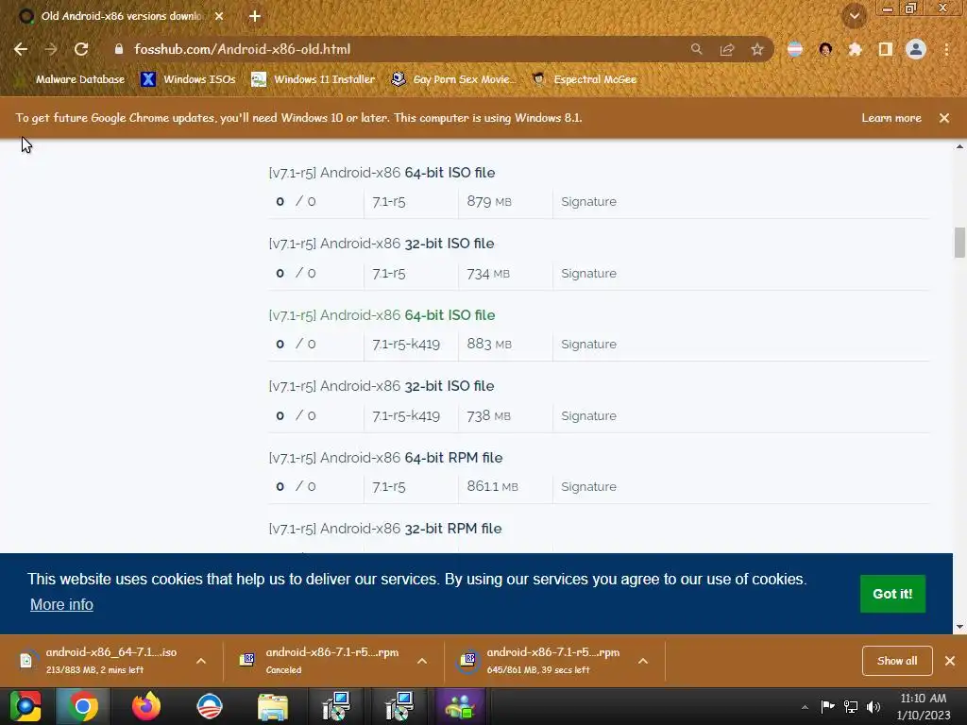Click version text 7.1-r5-k419 in 883 MB row
This screenshot has height=725, width=967.
(x=406, y=344)
